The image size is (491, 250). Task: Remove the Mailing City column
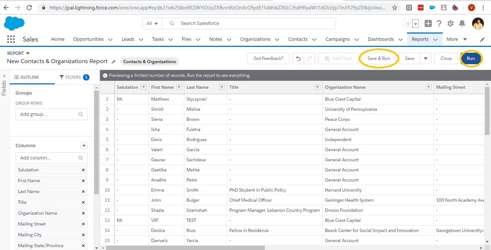(83, 235)
